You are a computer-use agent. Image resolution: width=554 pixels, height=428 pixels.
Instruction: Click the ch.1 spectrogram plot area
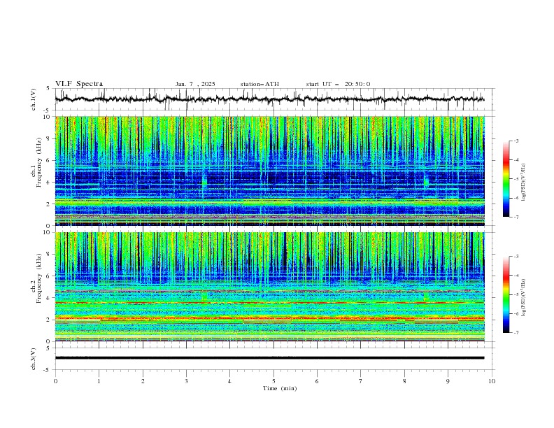pos(270,171)
